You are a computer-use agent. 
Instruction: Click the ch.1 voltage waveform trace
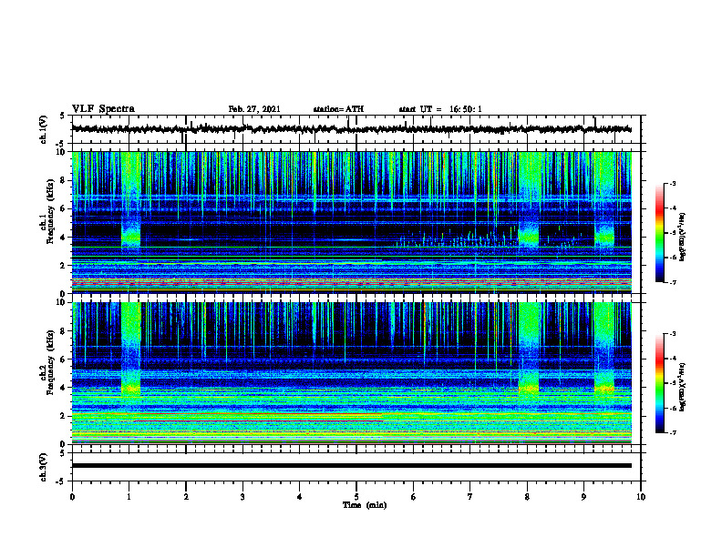pyautogui.click(x=352, y=129)
